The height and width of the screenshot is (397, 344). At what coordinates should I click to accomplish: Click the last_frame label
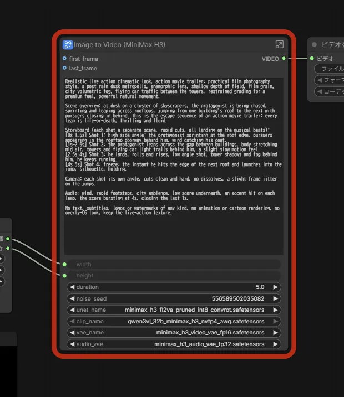point(83,68)
